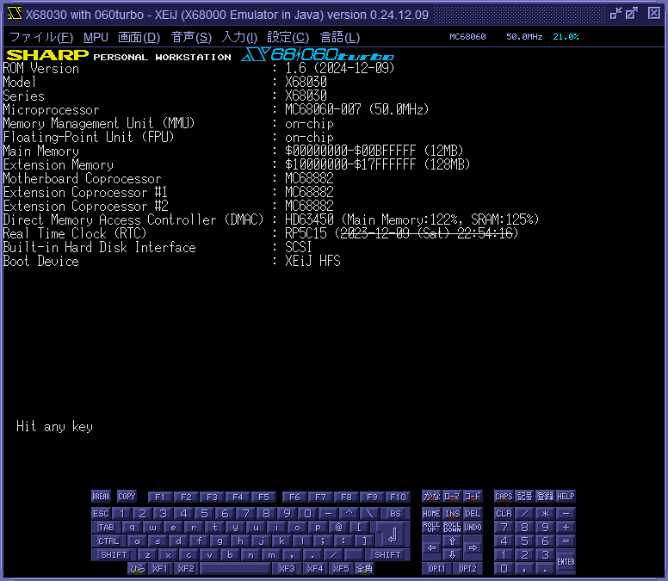Toggle the CAPS lock key
This screenshot has height=581, width=668.
pos(504,497)
